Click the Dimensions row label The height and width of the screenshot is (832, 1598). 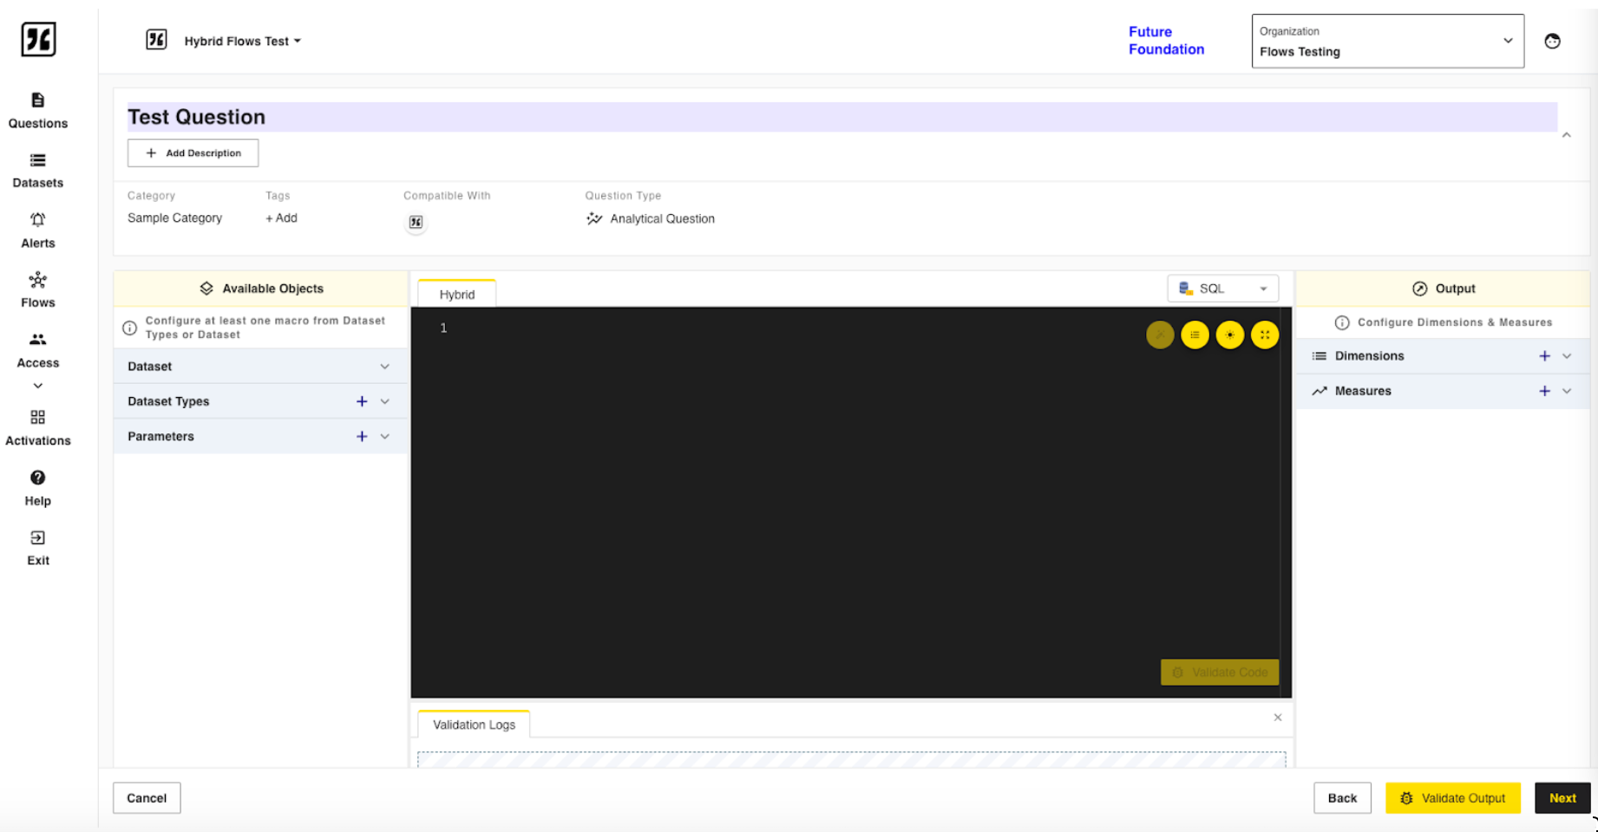coord(1369,356)
